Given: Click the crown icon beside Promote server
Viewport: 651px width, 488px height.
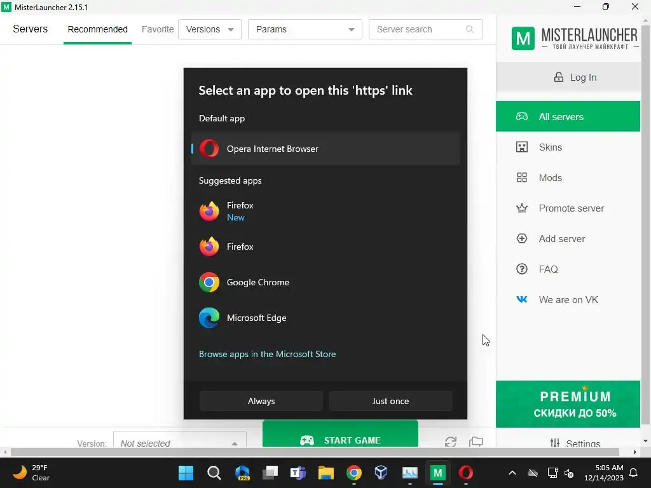Looking at the screenshot, I should pyautogui.click(x=522, y=208).
